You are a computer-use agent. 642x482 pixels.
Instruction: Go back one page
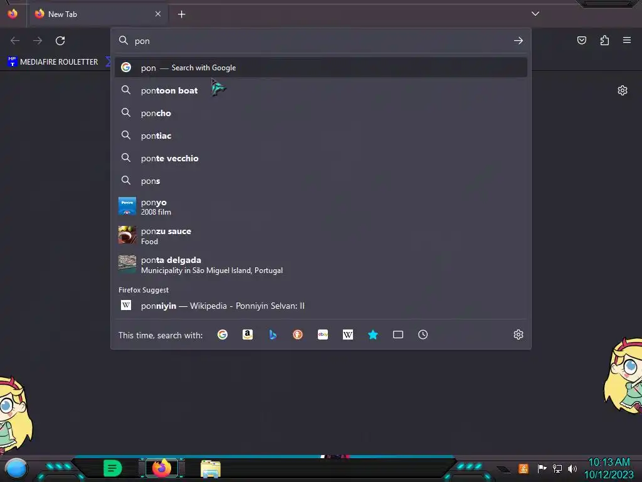click(15, 41)
